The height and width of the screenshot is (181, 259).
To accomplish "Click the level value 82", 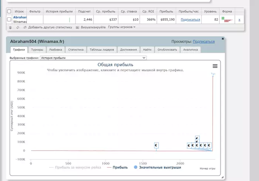I will [x=216, y=20].
